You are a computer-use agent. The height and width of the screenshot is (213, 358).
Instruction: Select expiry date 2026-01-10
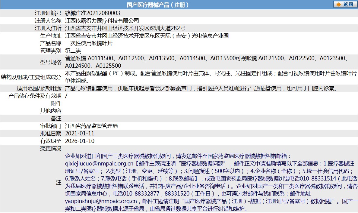[80, 141]
